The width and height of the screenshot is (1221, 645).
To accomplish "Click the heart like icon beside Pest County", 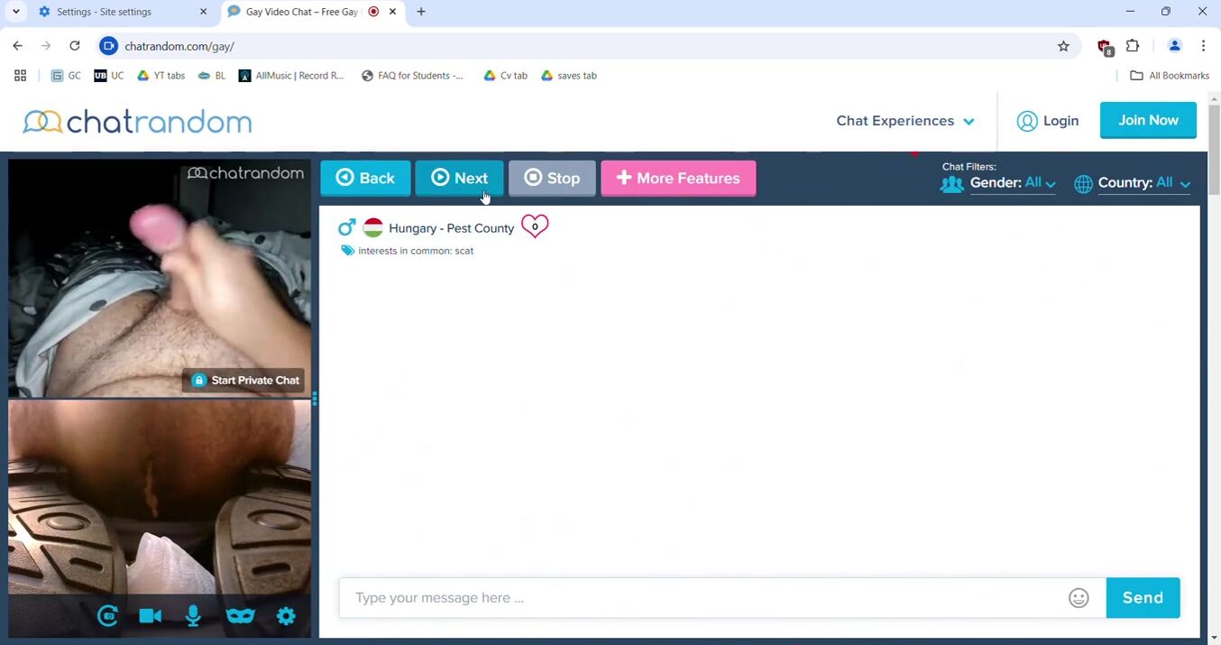I will pyautogui.click(x=535, y=226).
